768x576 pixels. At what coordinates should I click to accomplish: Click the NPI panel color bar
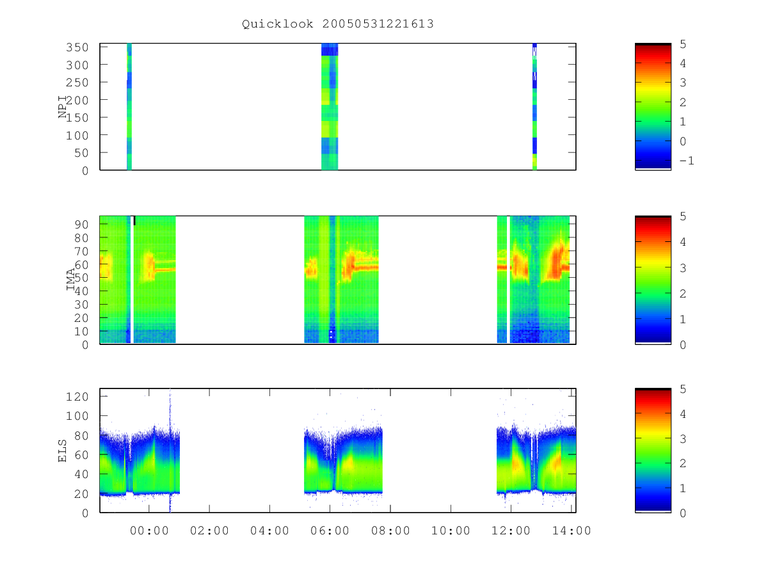tap(653, 106)
